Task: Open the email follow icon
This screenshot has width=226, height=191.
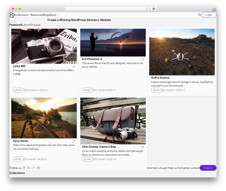Action: [x=38, y=168]
